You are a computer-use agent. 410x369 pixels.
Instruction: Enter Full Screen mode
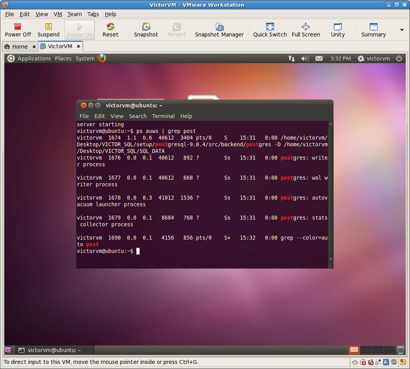306,29
